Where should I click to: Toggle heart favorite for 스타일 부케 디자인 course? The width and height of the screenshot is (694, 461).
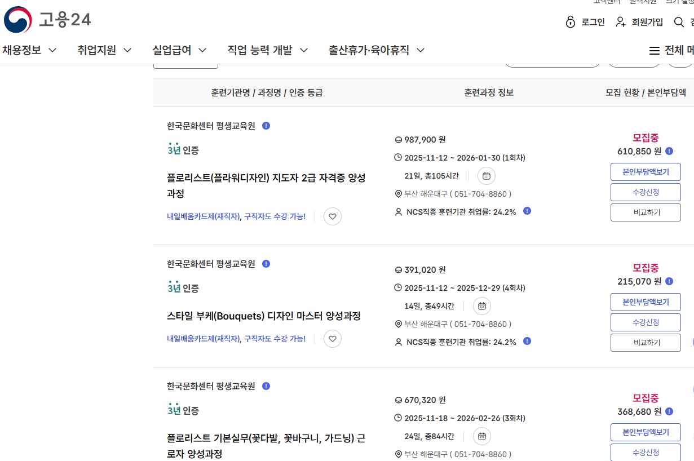[x=333, y=339]
